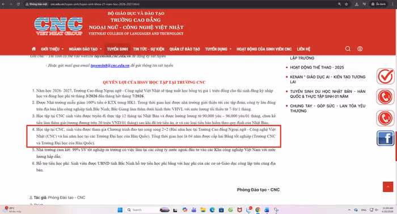Open the Windows Start button

click(x=120, y=209)
